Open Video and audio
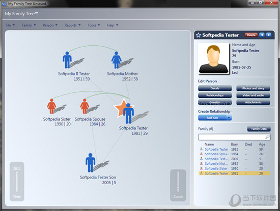The image size is (280, 211). [x=253, y=95]
